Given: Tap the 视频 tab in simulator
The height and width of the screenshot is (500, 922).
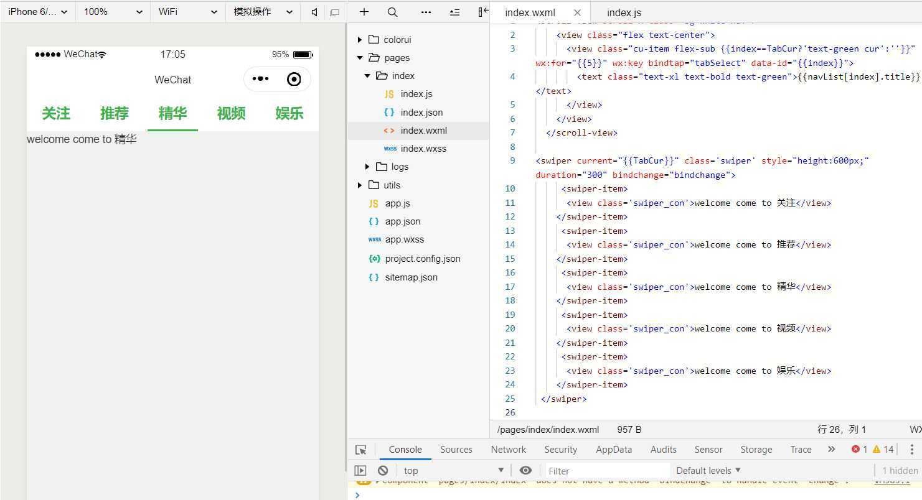Looking at the screenshot, I should click(231, 113).
